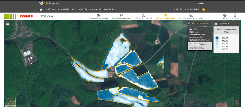The image size is (245, 107).
Task: Switch to Etat de la végétation view
Action: tap(121, 16)
